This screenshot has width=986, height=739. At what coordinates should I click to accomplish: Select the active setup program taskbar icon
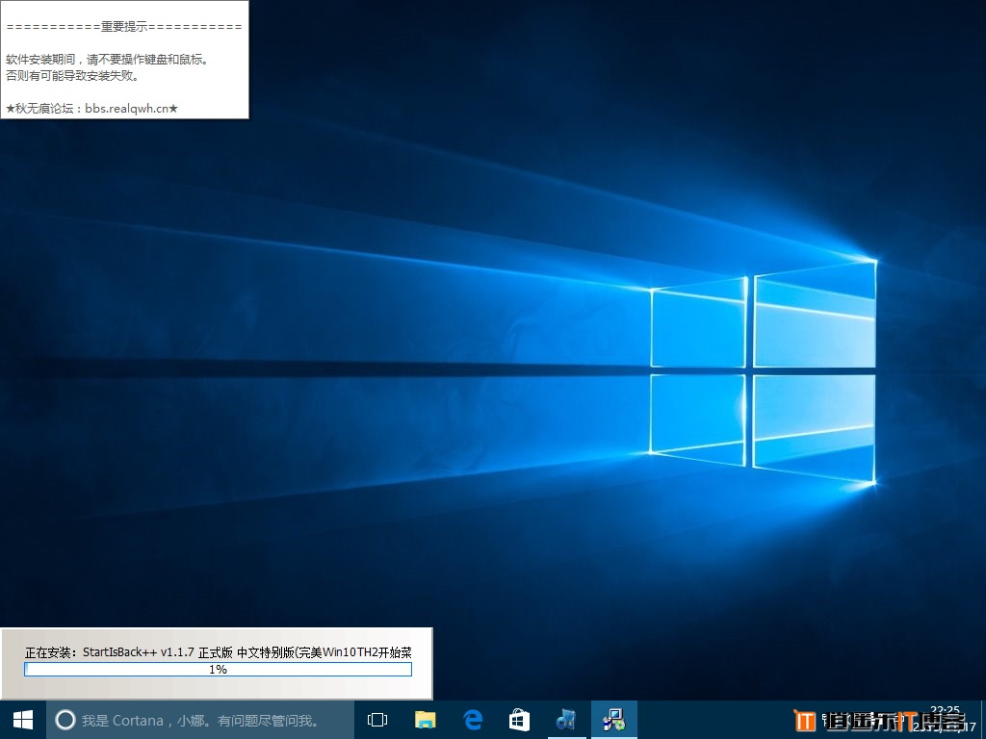pos(613,720)
